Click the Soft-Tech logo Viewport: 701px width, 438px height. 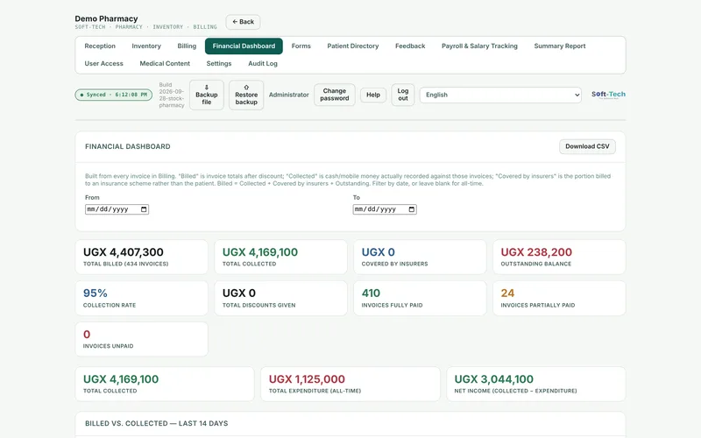[x=608, y=95]
